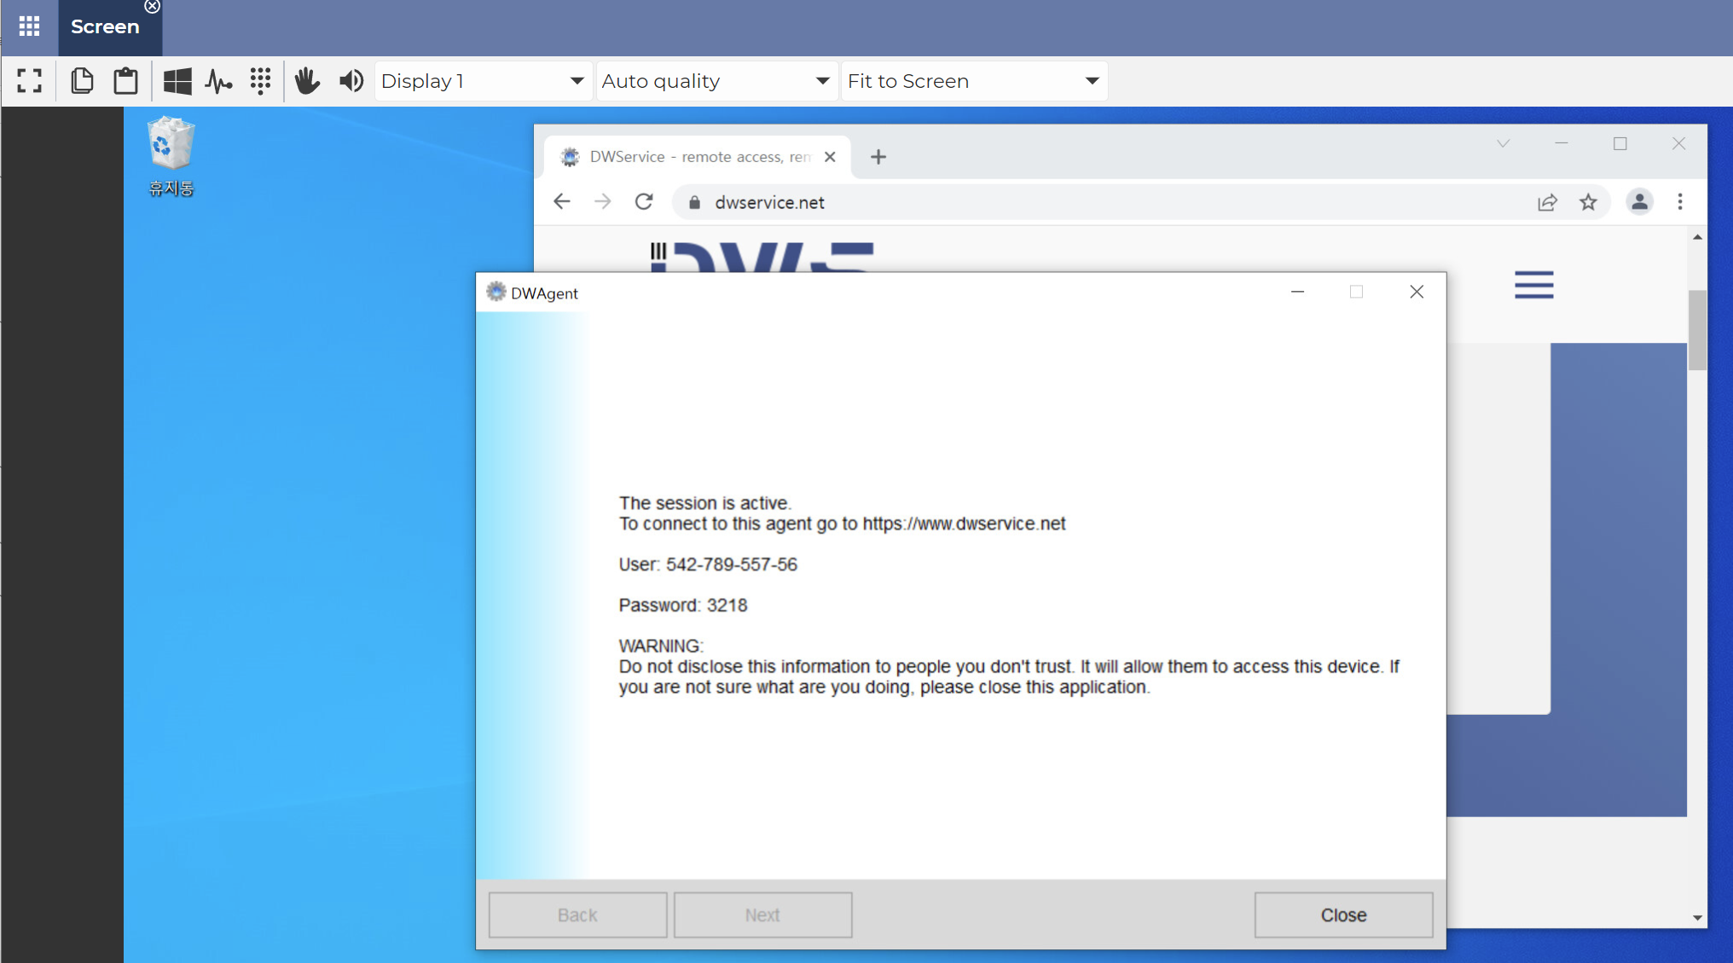This screenshot has width=1733, height=963.
Task: Toggle remote audio speaker icon
Action: pos(351,81)
